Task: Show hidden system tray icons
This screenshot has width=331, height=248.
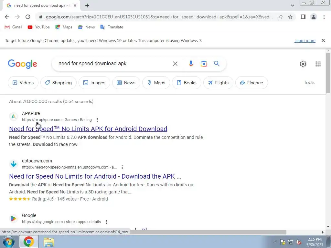Action: click(275, 242)
